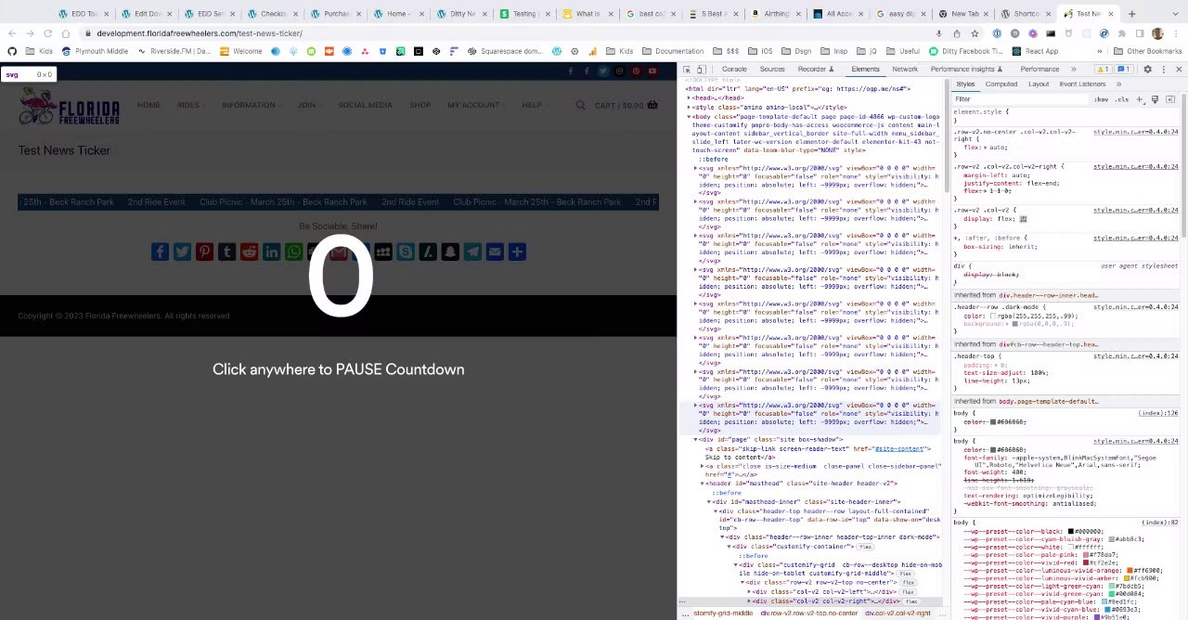Share page via Skype icon
1188x620 pixels.
click(x=406, y=252)
